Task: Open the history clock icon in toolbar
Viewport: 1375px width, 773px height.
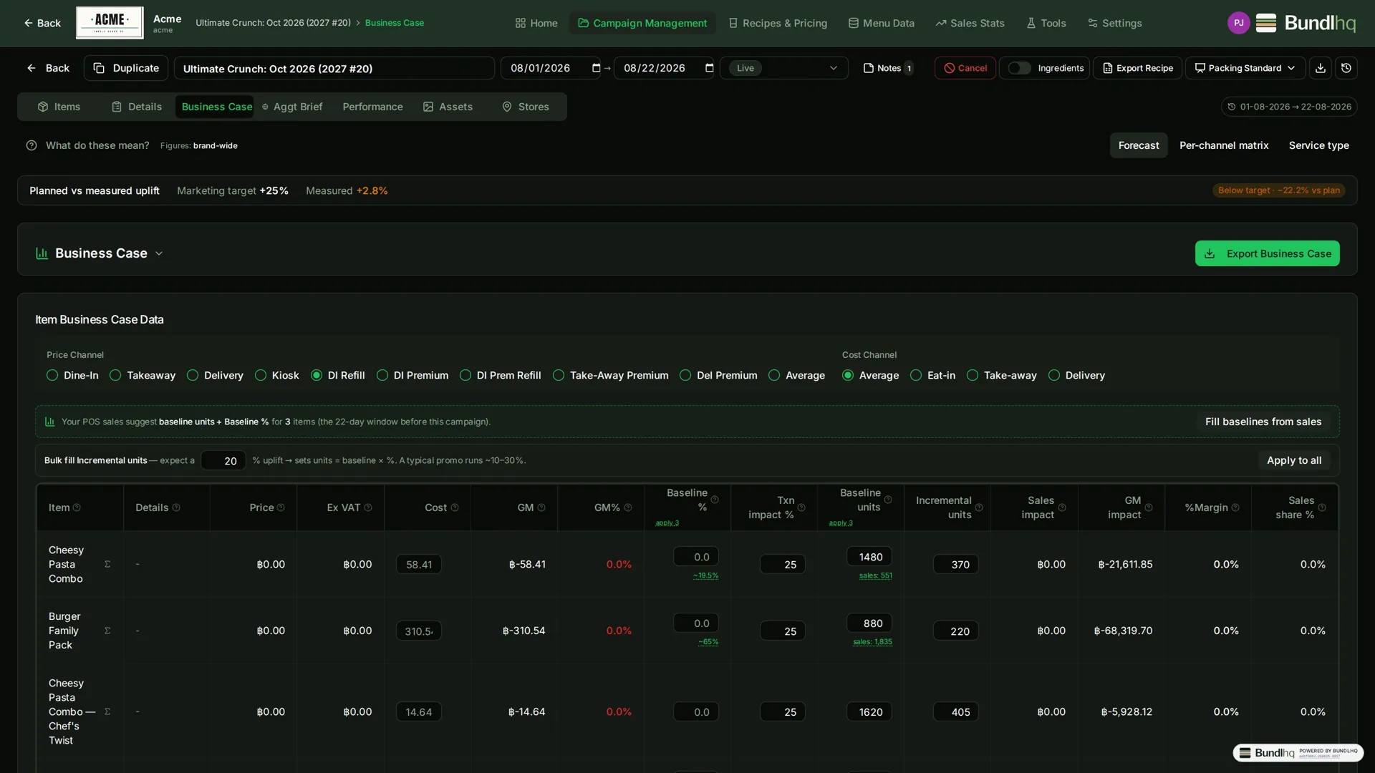Action: pyautogui.click(x=1346, y=68)
